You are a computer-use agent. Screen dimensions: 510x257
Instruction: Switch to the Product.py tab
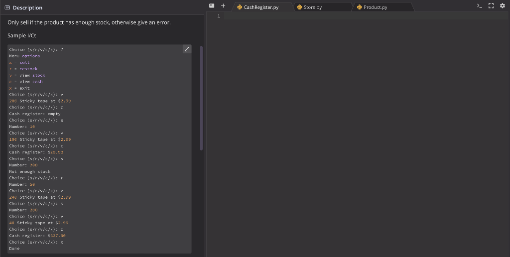(x=376, y=7)
